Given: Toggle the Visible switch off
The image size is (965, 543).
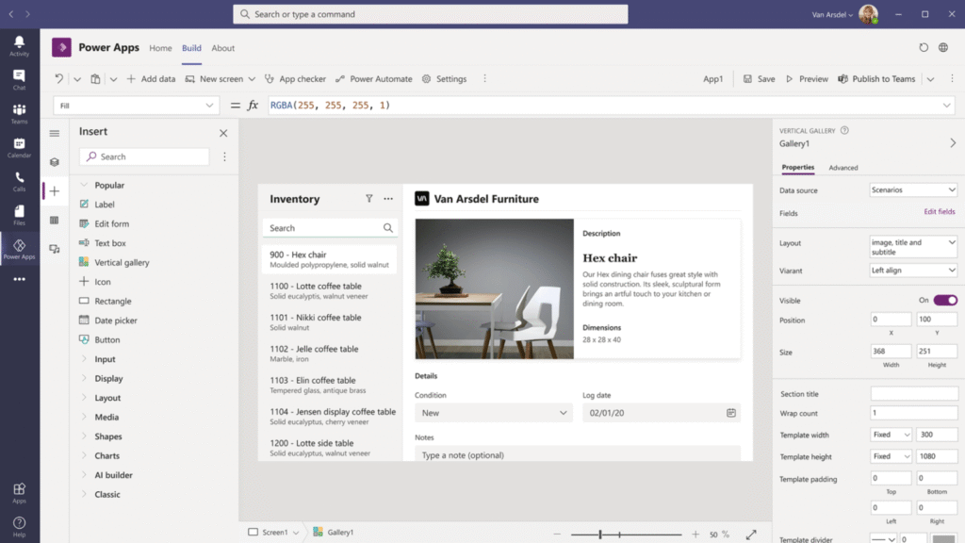Looking at the screenshot, I should click(945, 301).
